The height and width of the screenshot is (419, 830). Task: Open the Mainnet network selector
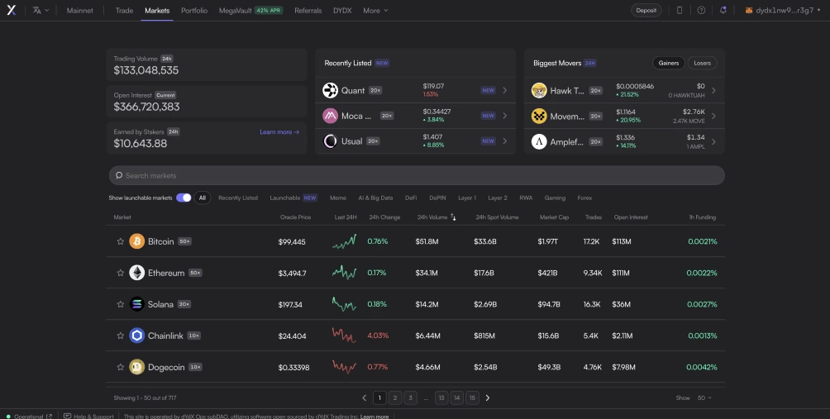80,10
